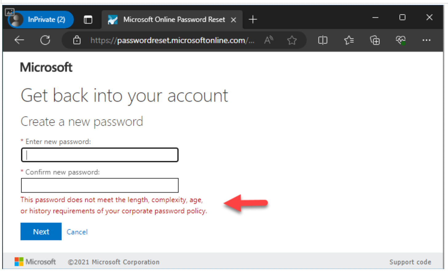Add this page to favorites with the star
Screen dimensions: 448x272
click(292, 40)
